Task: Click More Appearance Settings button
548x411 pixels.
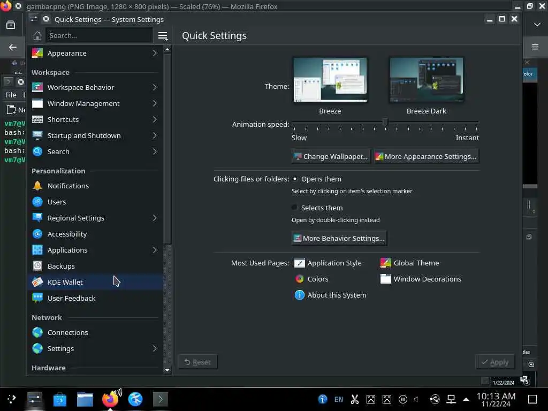Action: (426, 157)
